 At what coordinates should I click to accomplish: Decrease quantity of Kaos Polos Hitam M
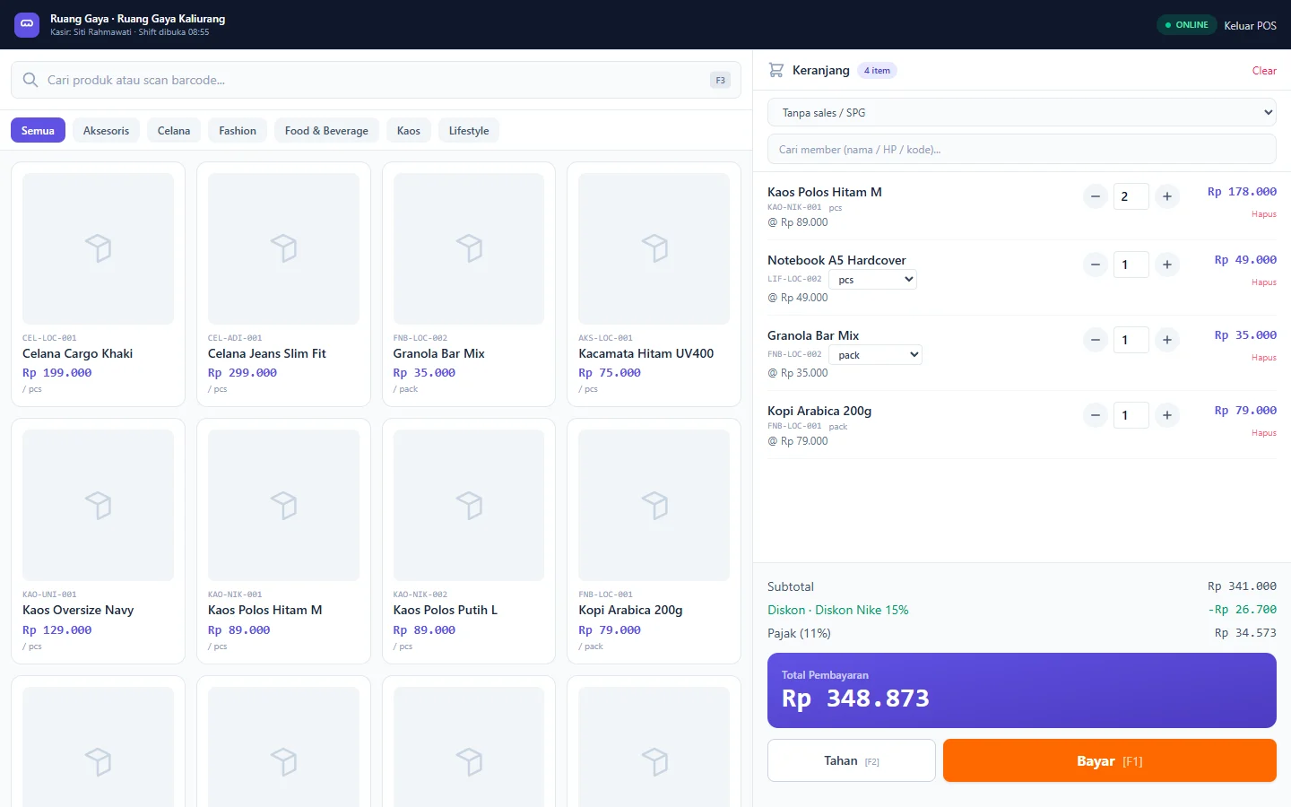click(x=1096, y=196)
